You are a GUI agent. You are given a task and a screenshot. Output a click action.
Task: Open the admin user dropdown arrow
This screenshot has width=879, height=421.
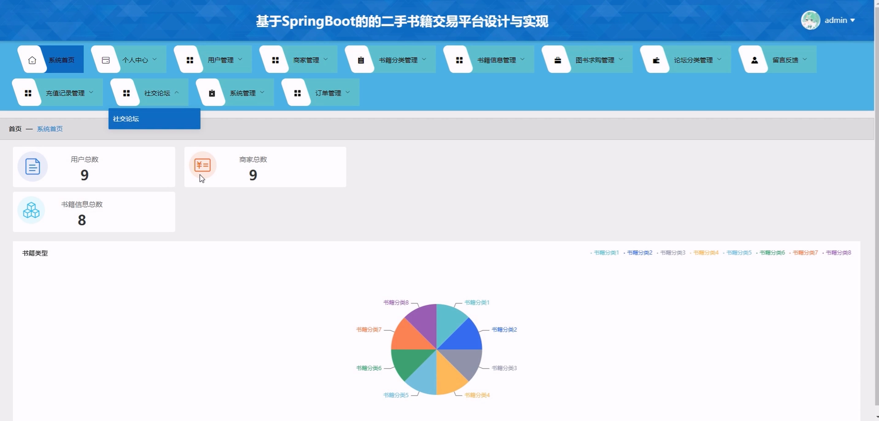852,20
